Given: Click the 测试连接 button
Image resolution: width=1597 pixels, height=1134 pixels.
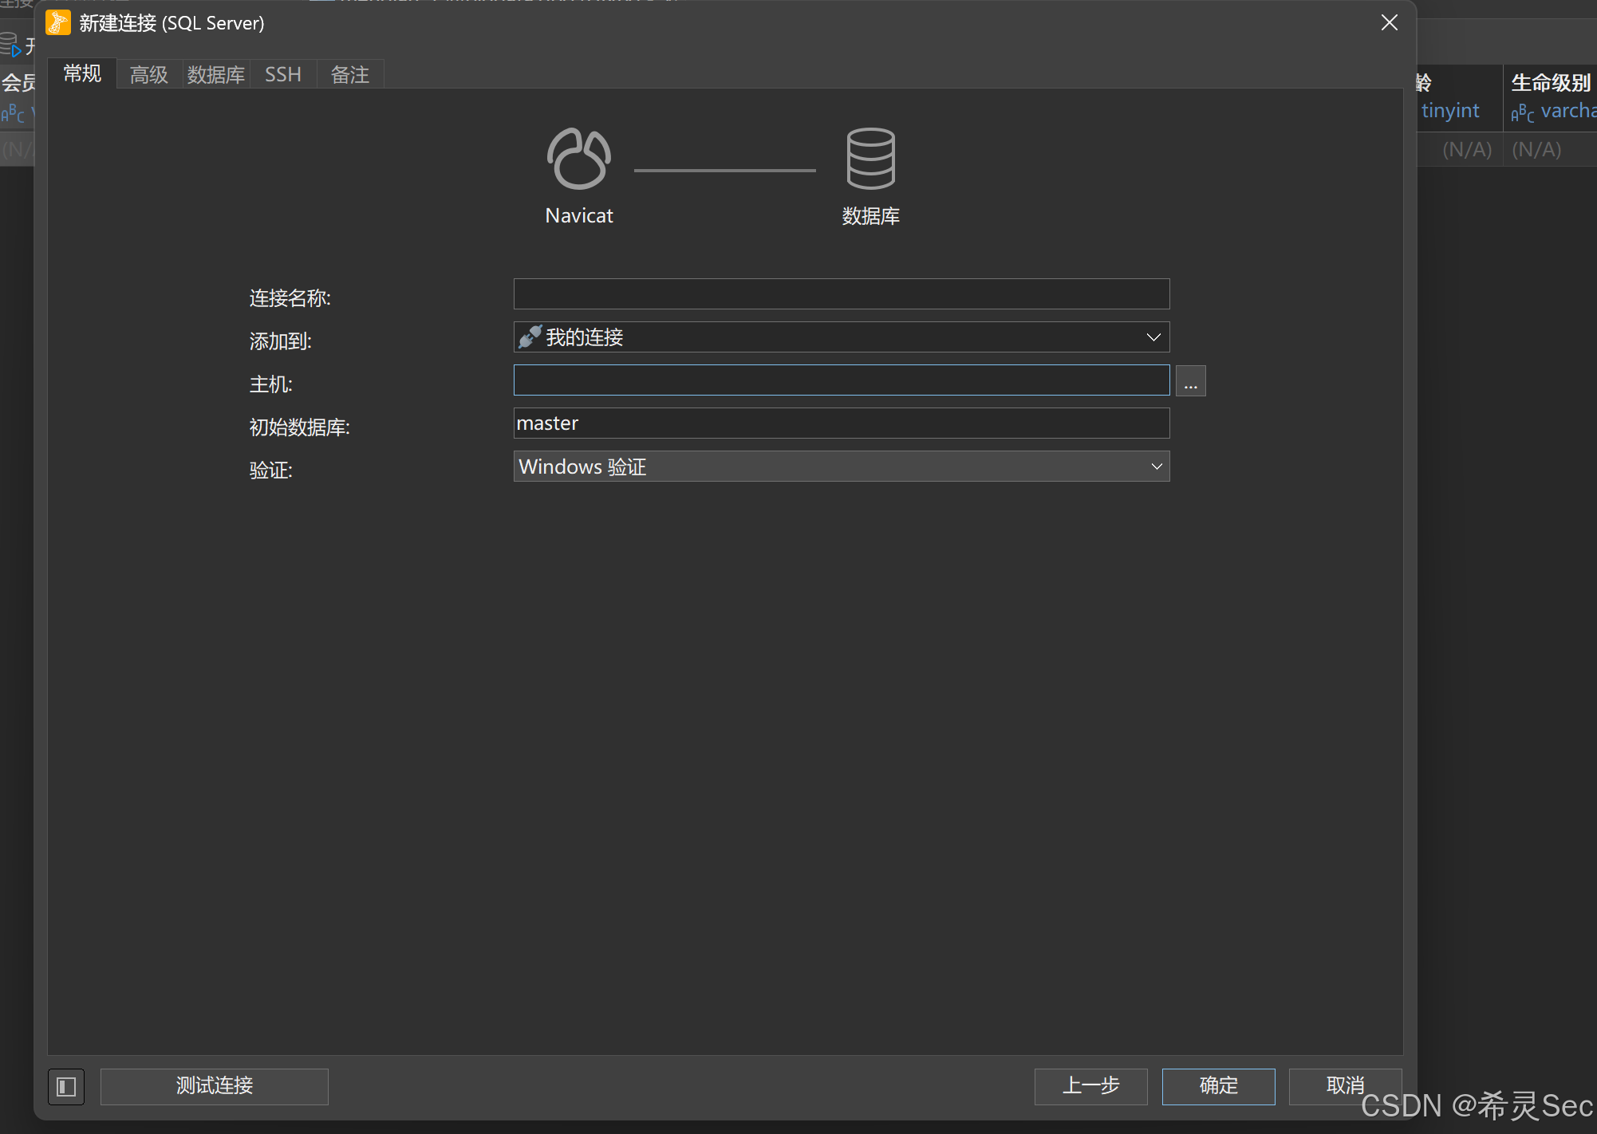Looking at the screenshot, I should point(215,1086).
